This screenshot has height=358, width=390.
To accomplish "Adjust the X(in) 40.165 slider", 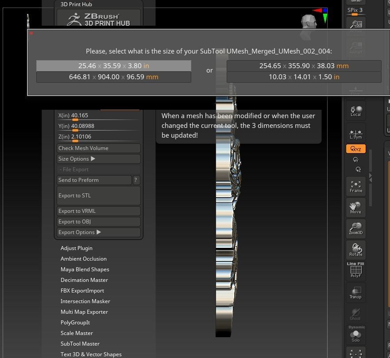I will pos(98,115).
